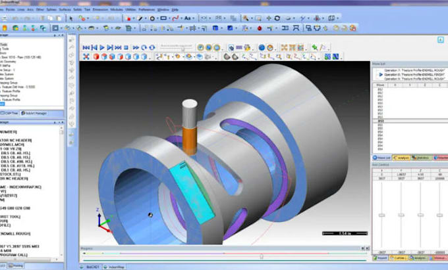The image size is (448, 270).
Task: Open dropdown arrow next to pencil tool
Action: coord(146,18)
